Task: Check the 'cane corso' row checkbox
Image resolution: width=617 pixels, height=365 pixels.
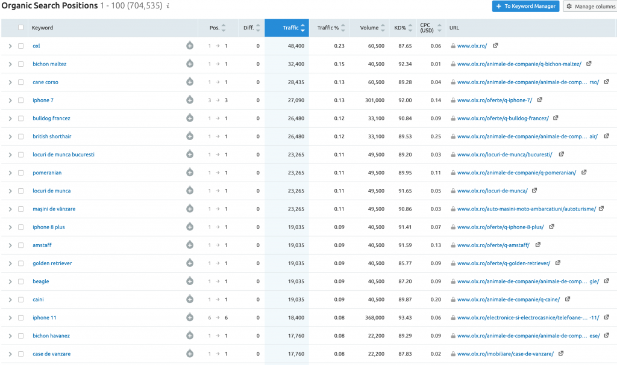Action: [21, 82]
